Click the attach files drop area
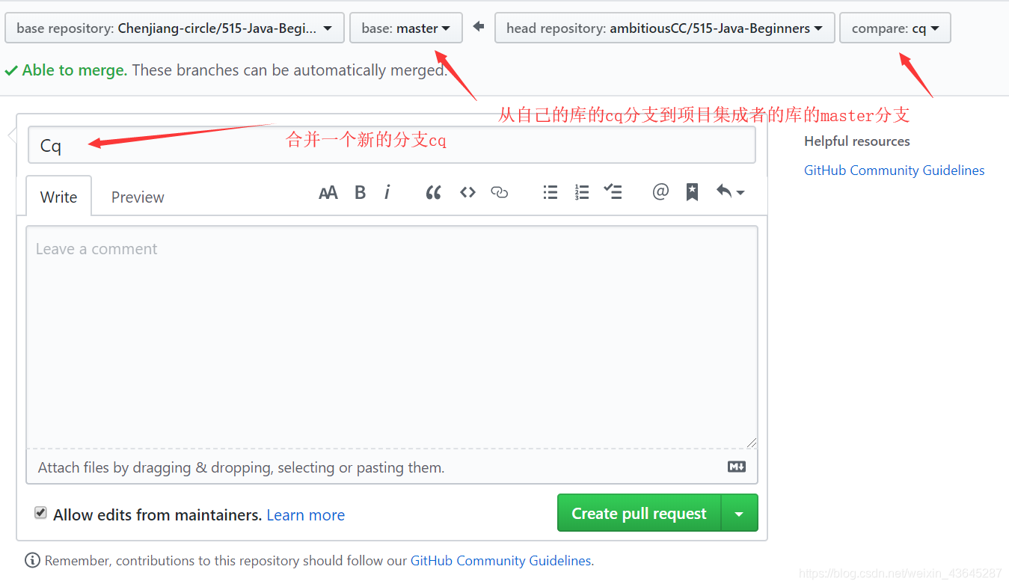Screen dimensions: 1009x587 point(392,467)
